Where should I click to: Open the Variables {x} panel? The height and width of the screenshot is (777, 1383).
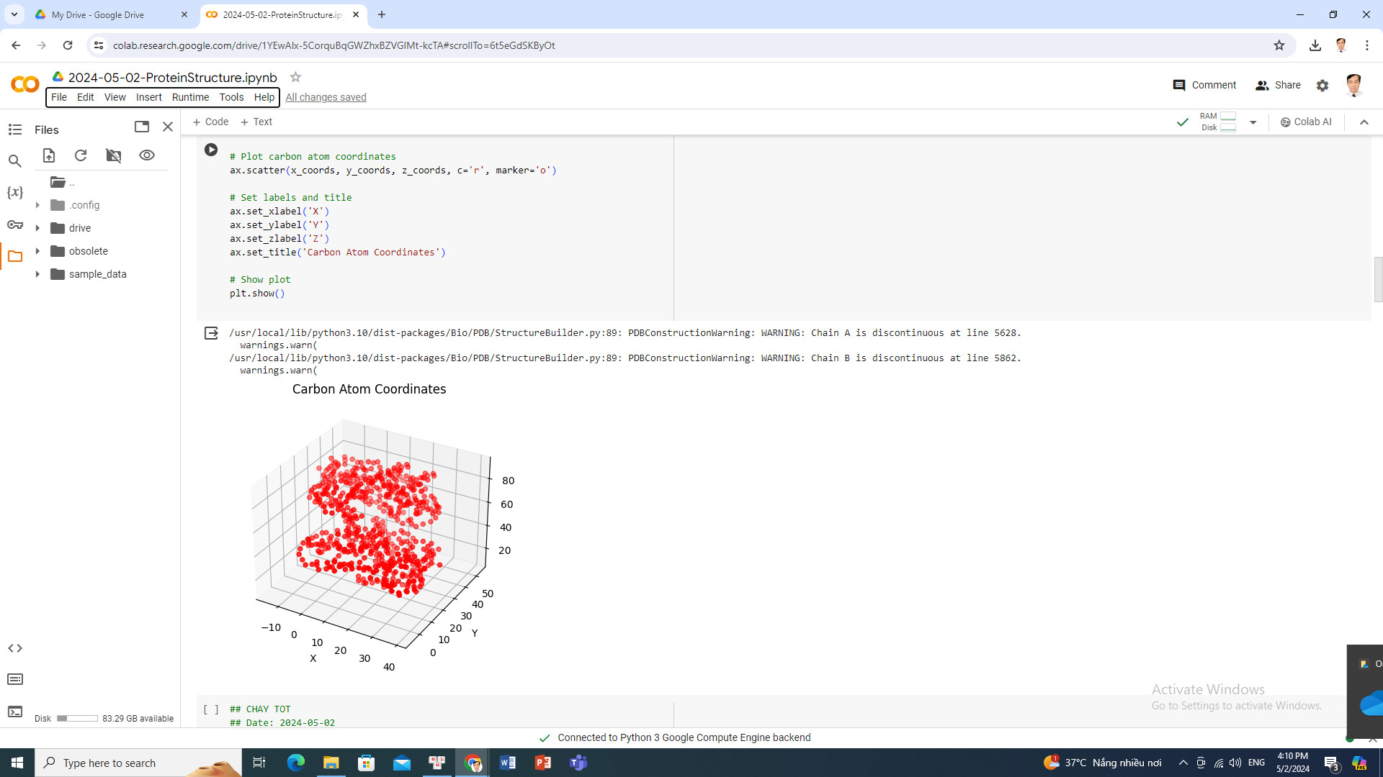tap(15, 192)
